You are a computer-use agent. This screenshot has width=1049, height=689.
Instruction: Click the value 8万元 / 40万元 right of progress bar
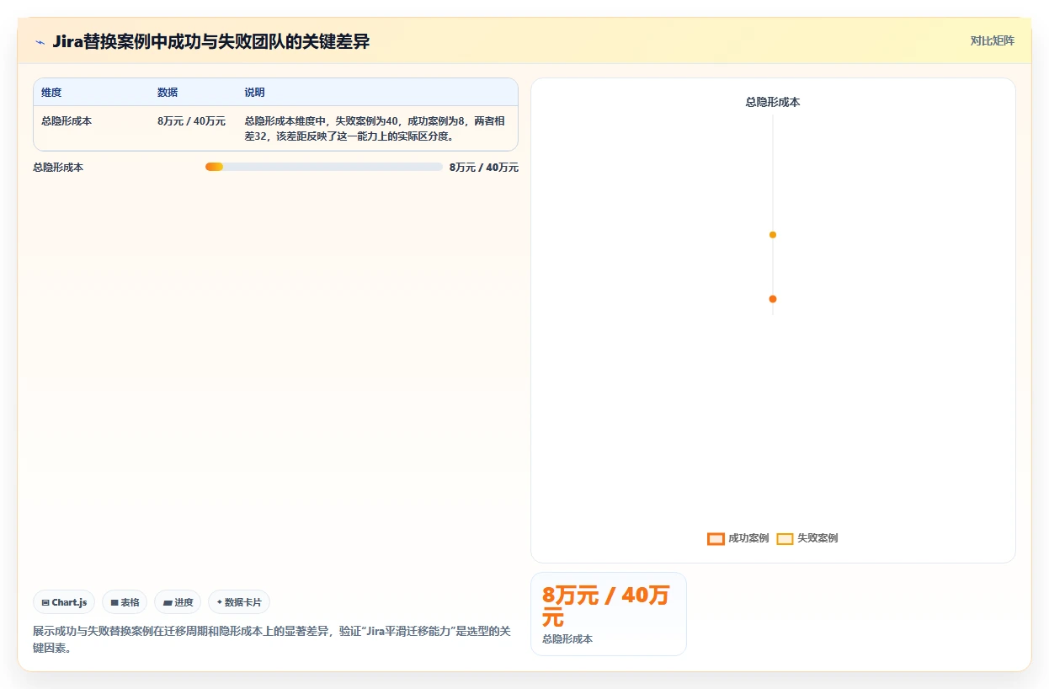coord(484,168)
